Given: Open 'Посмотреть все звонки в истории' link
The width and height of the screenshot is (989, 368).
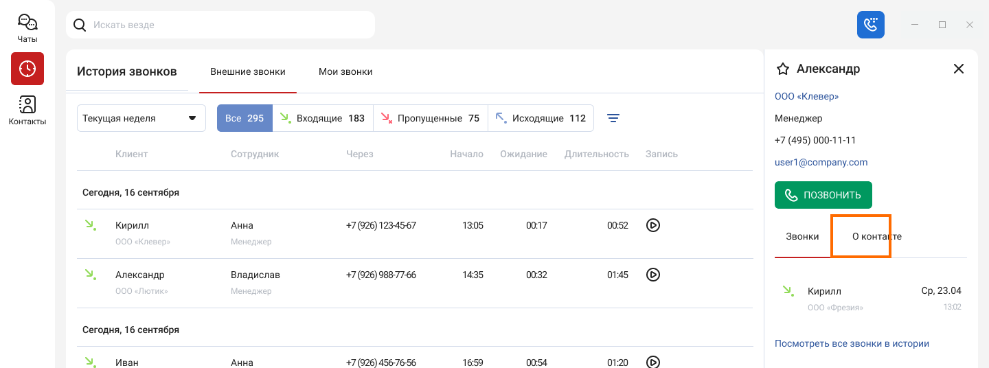Looking at the screenshot, I should tap(852, 343).
